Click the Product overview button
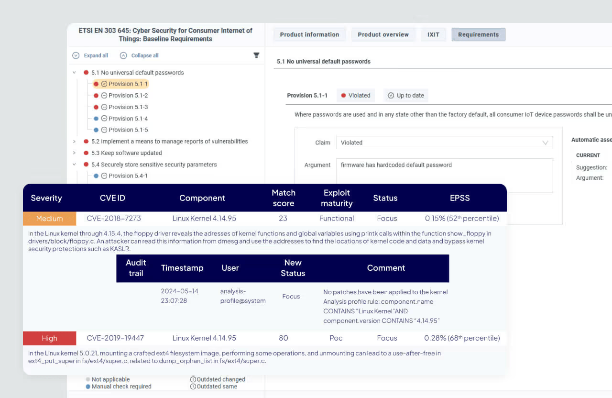Screen dimensions: 612x398 point(383,34)
